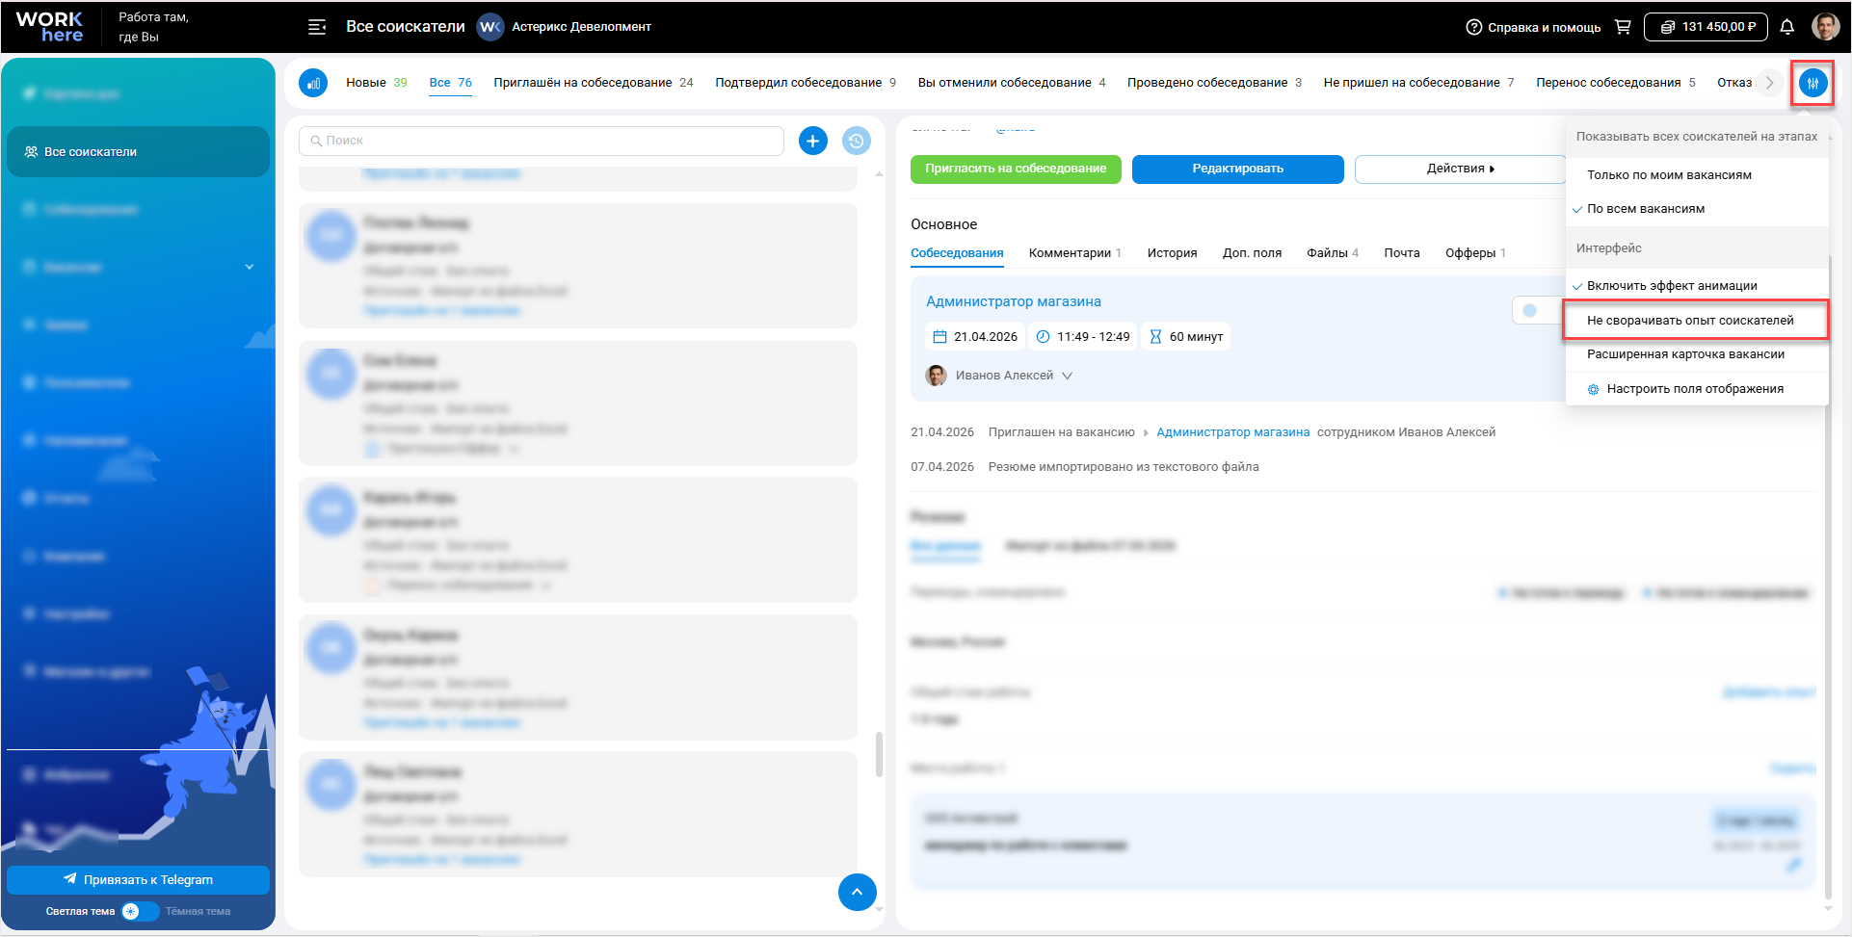Toggle light/dark theme switch
Viewport: 1852px width, 937px height.
coord(140,911)
